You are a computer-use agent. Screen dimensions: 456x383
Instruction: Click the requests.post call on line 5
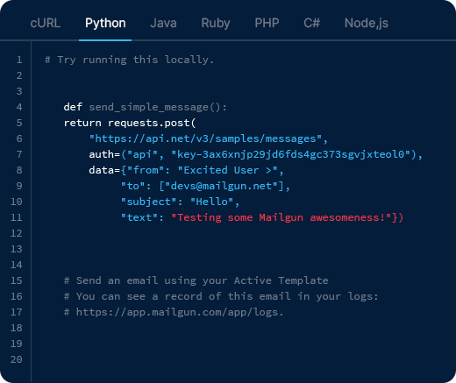(152, 123)
